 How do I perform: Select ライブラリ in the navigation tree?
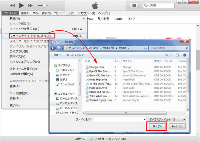62,65
